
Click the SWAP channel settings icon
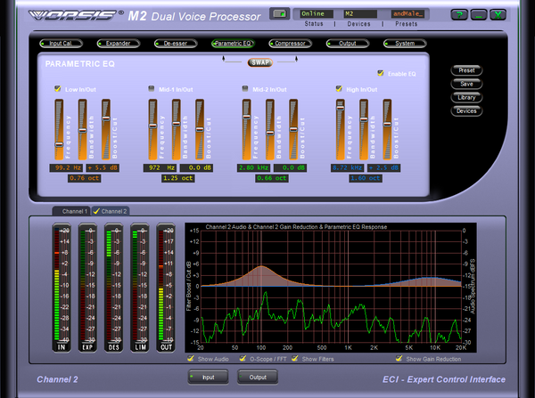(x=260, y=62)
